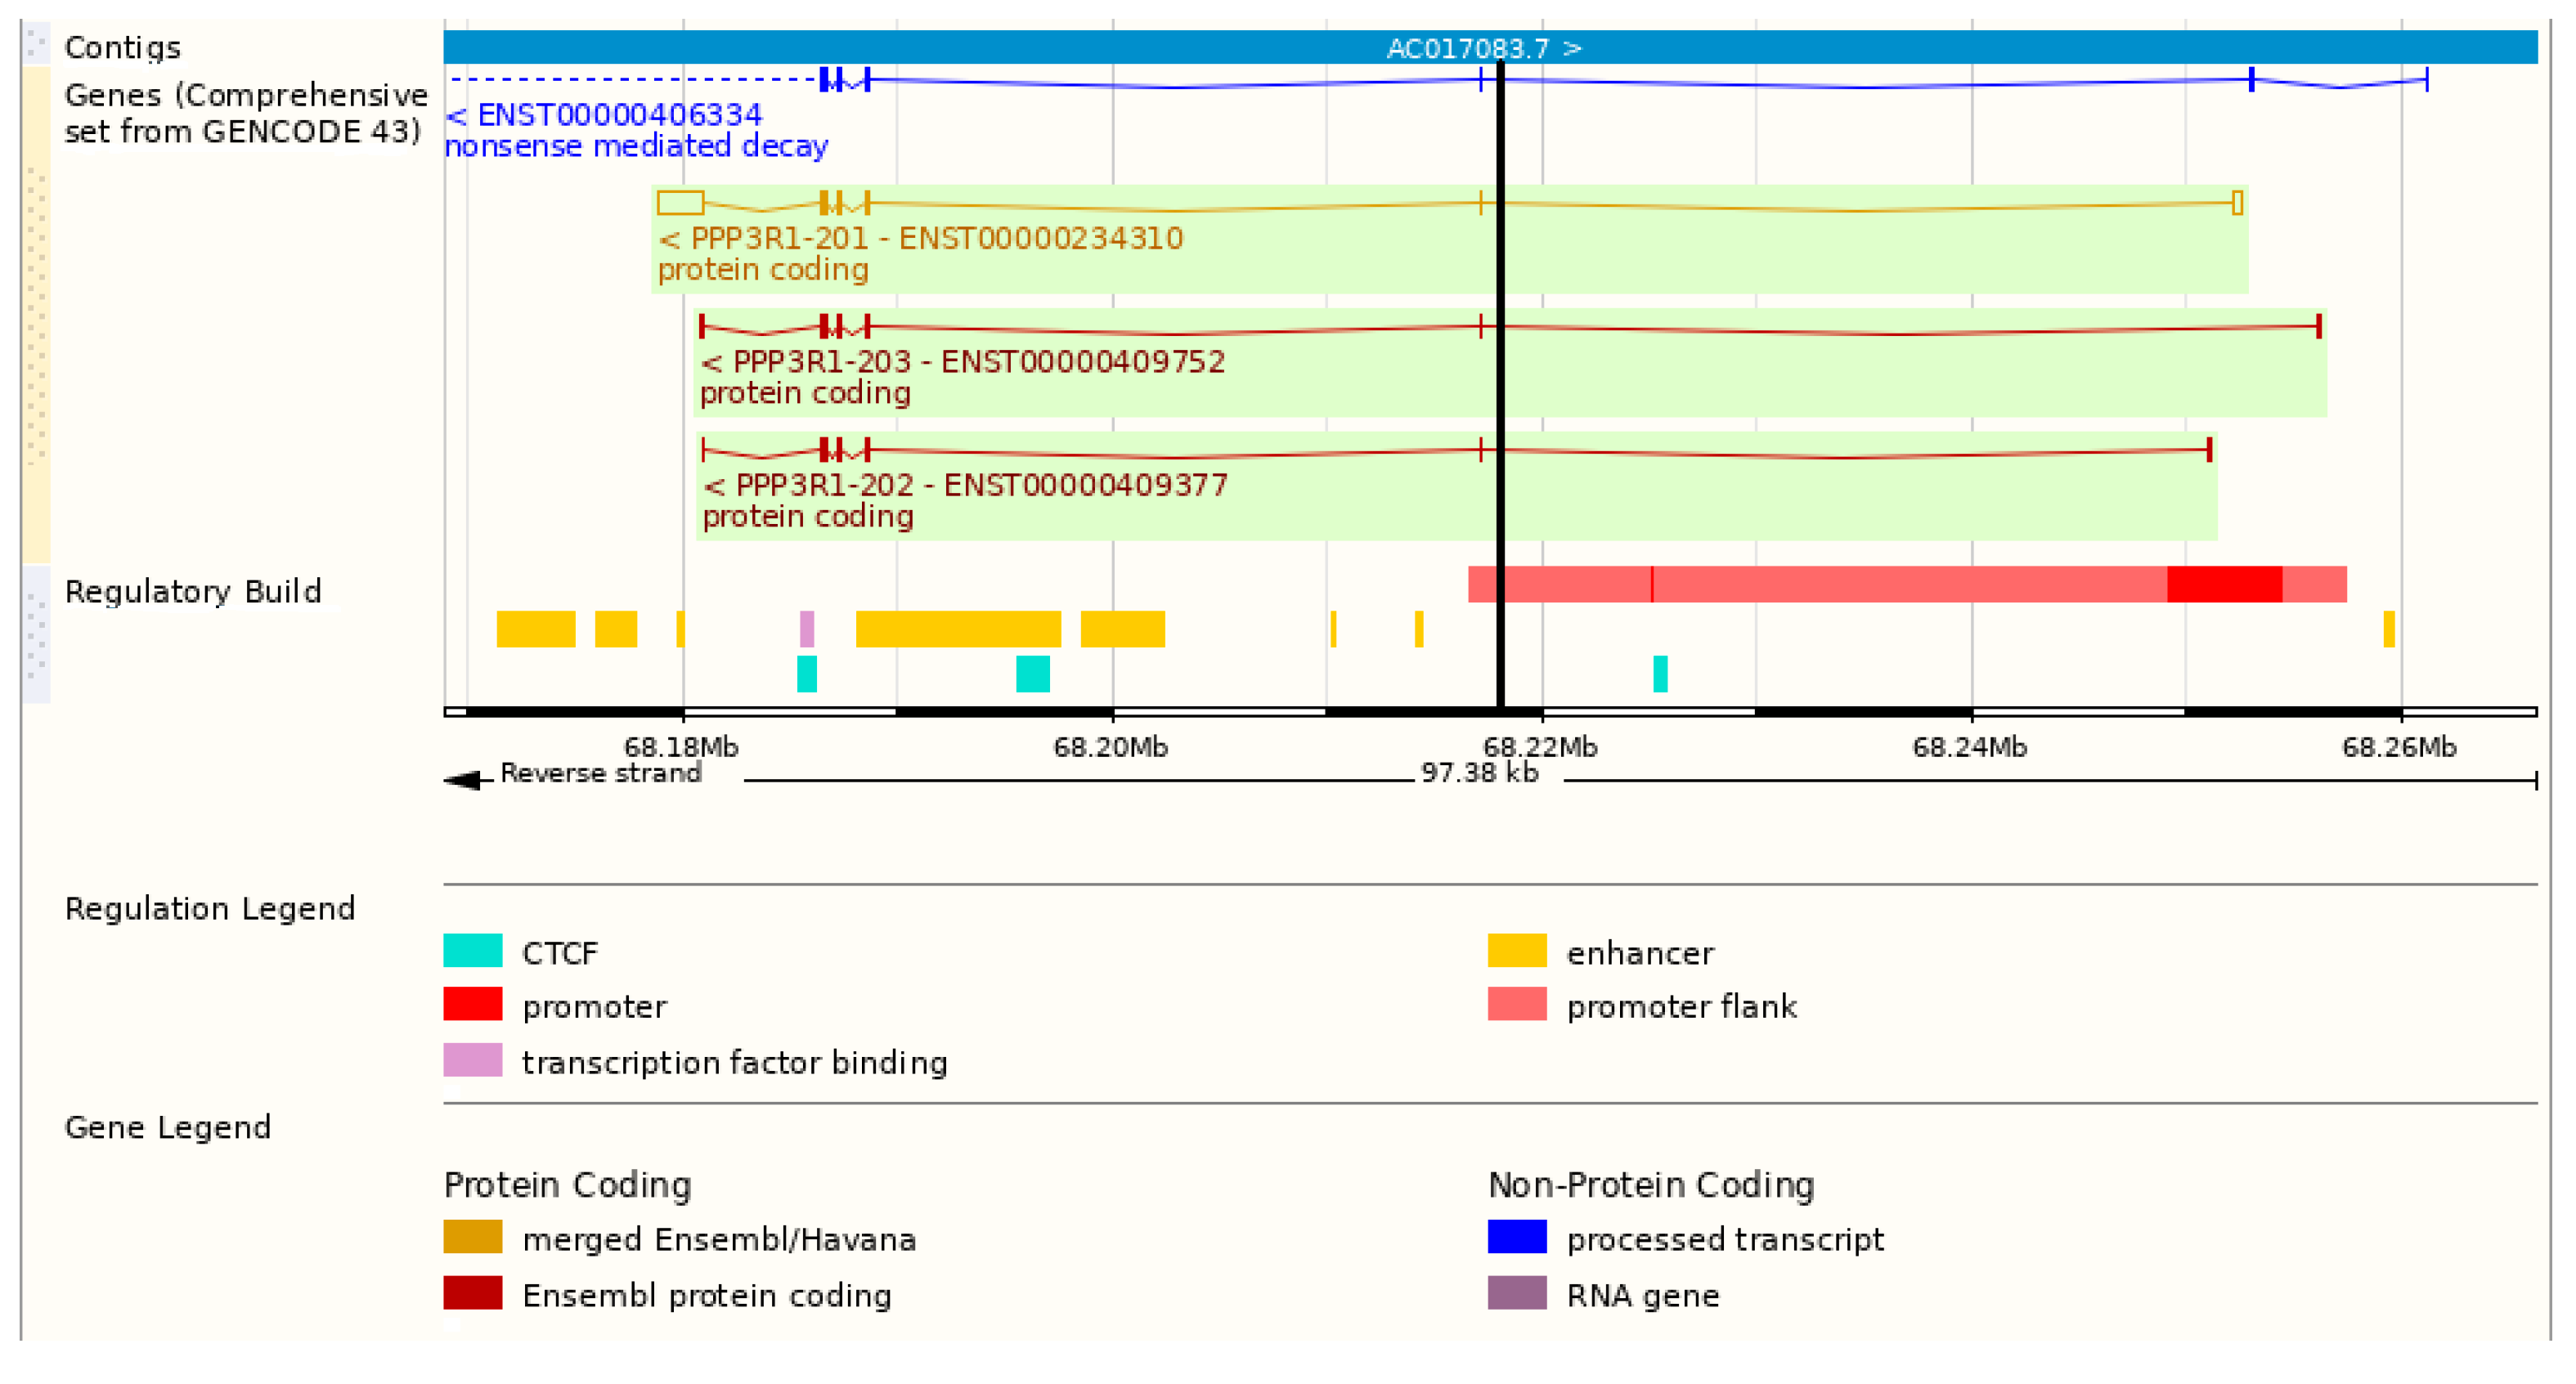Open PPP3R1-201 ENST00000234310 transcript label
The image size is (2576, 1384).
(921, 238)
